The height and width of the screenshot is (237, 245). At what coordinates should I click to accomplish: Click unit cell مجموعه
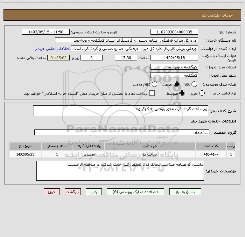point(88,154)
